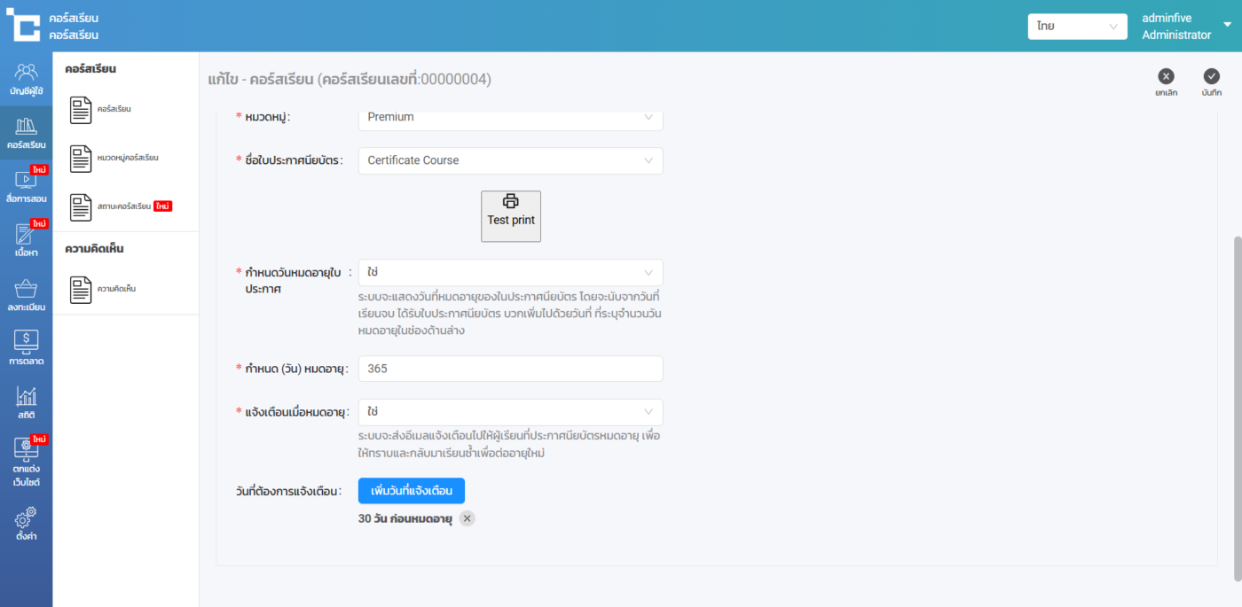Click the เพิ่มวันที่แจ้งเตือน blue button

pos(411,491)
